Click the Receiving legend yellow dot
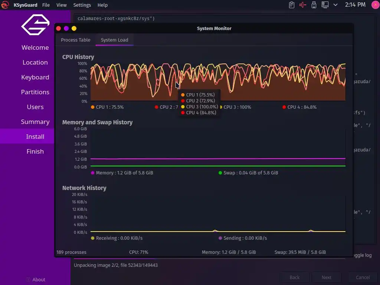This screenshot has height=285, width=380. (x=92, y=238)
